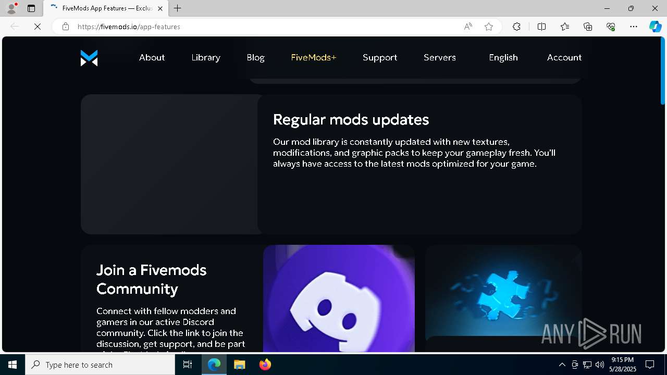The image size is (667, 375).
Task: Open the Library page
Action: tap(206, 57)
